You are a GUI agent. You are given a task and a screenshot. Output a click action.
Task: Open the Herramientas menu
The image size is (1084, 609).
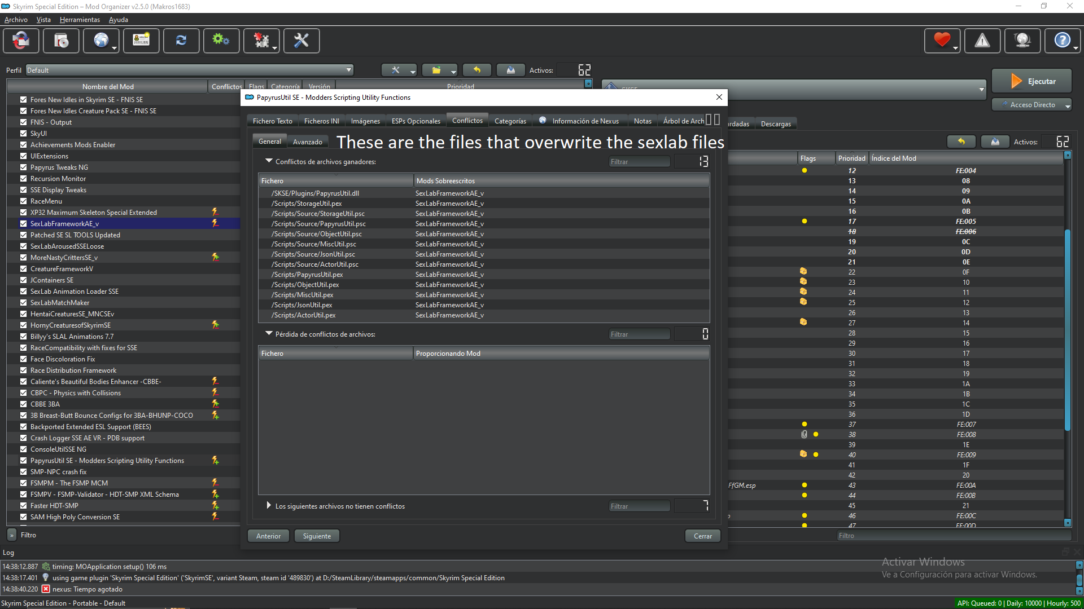point(80,20)
